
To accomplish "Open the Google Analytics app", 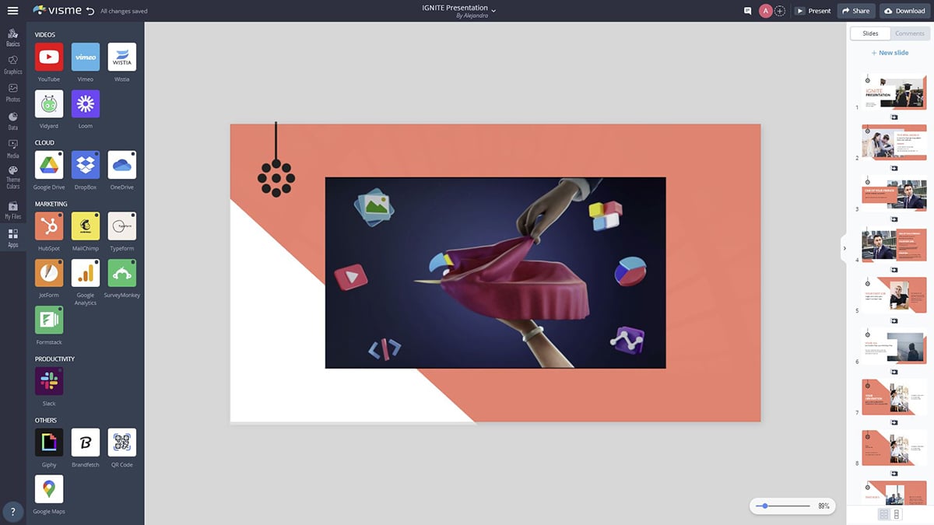I will click(86, 273).
